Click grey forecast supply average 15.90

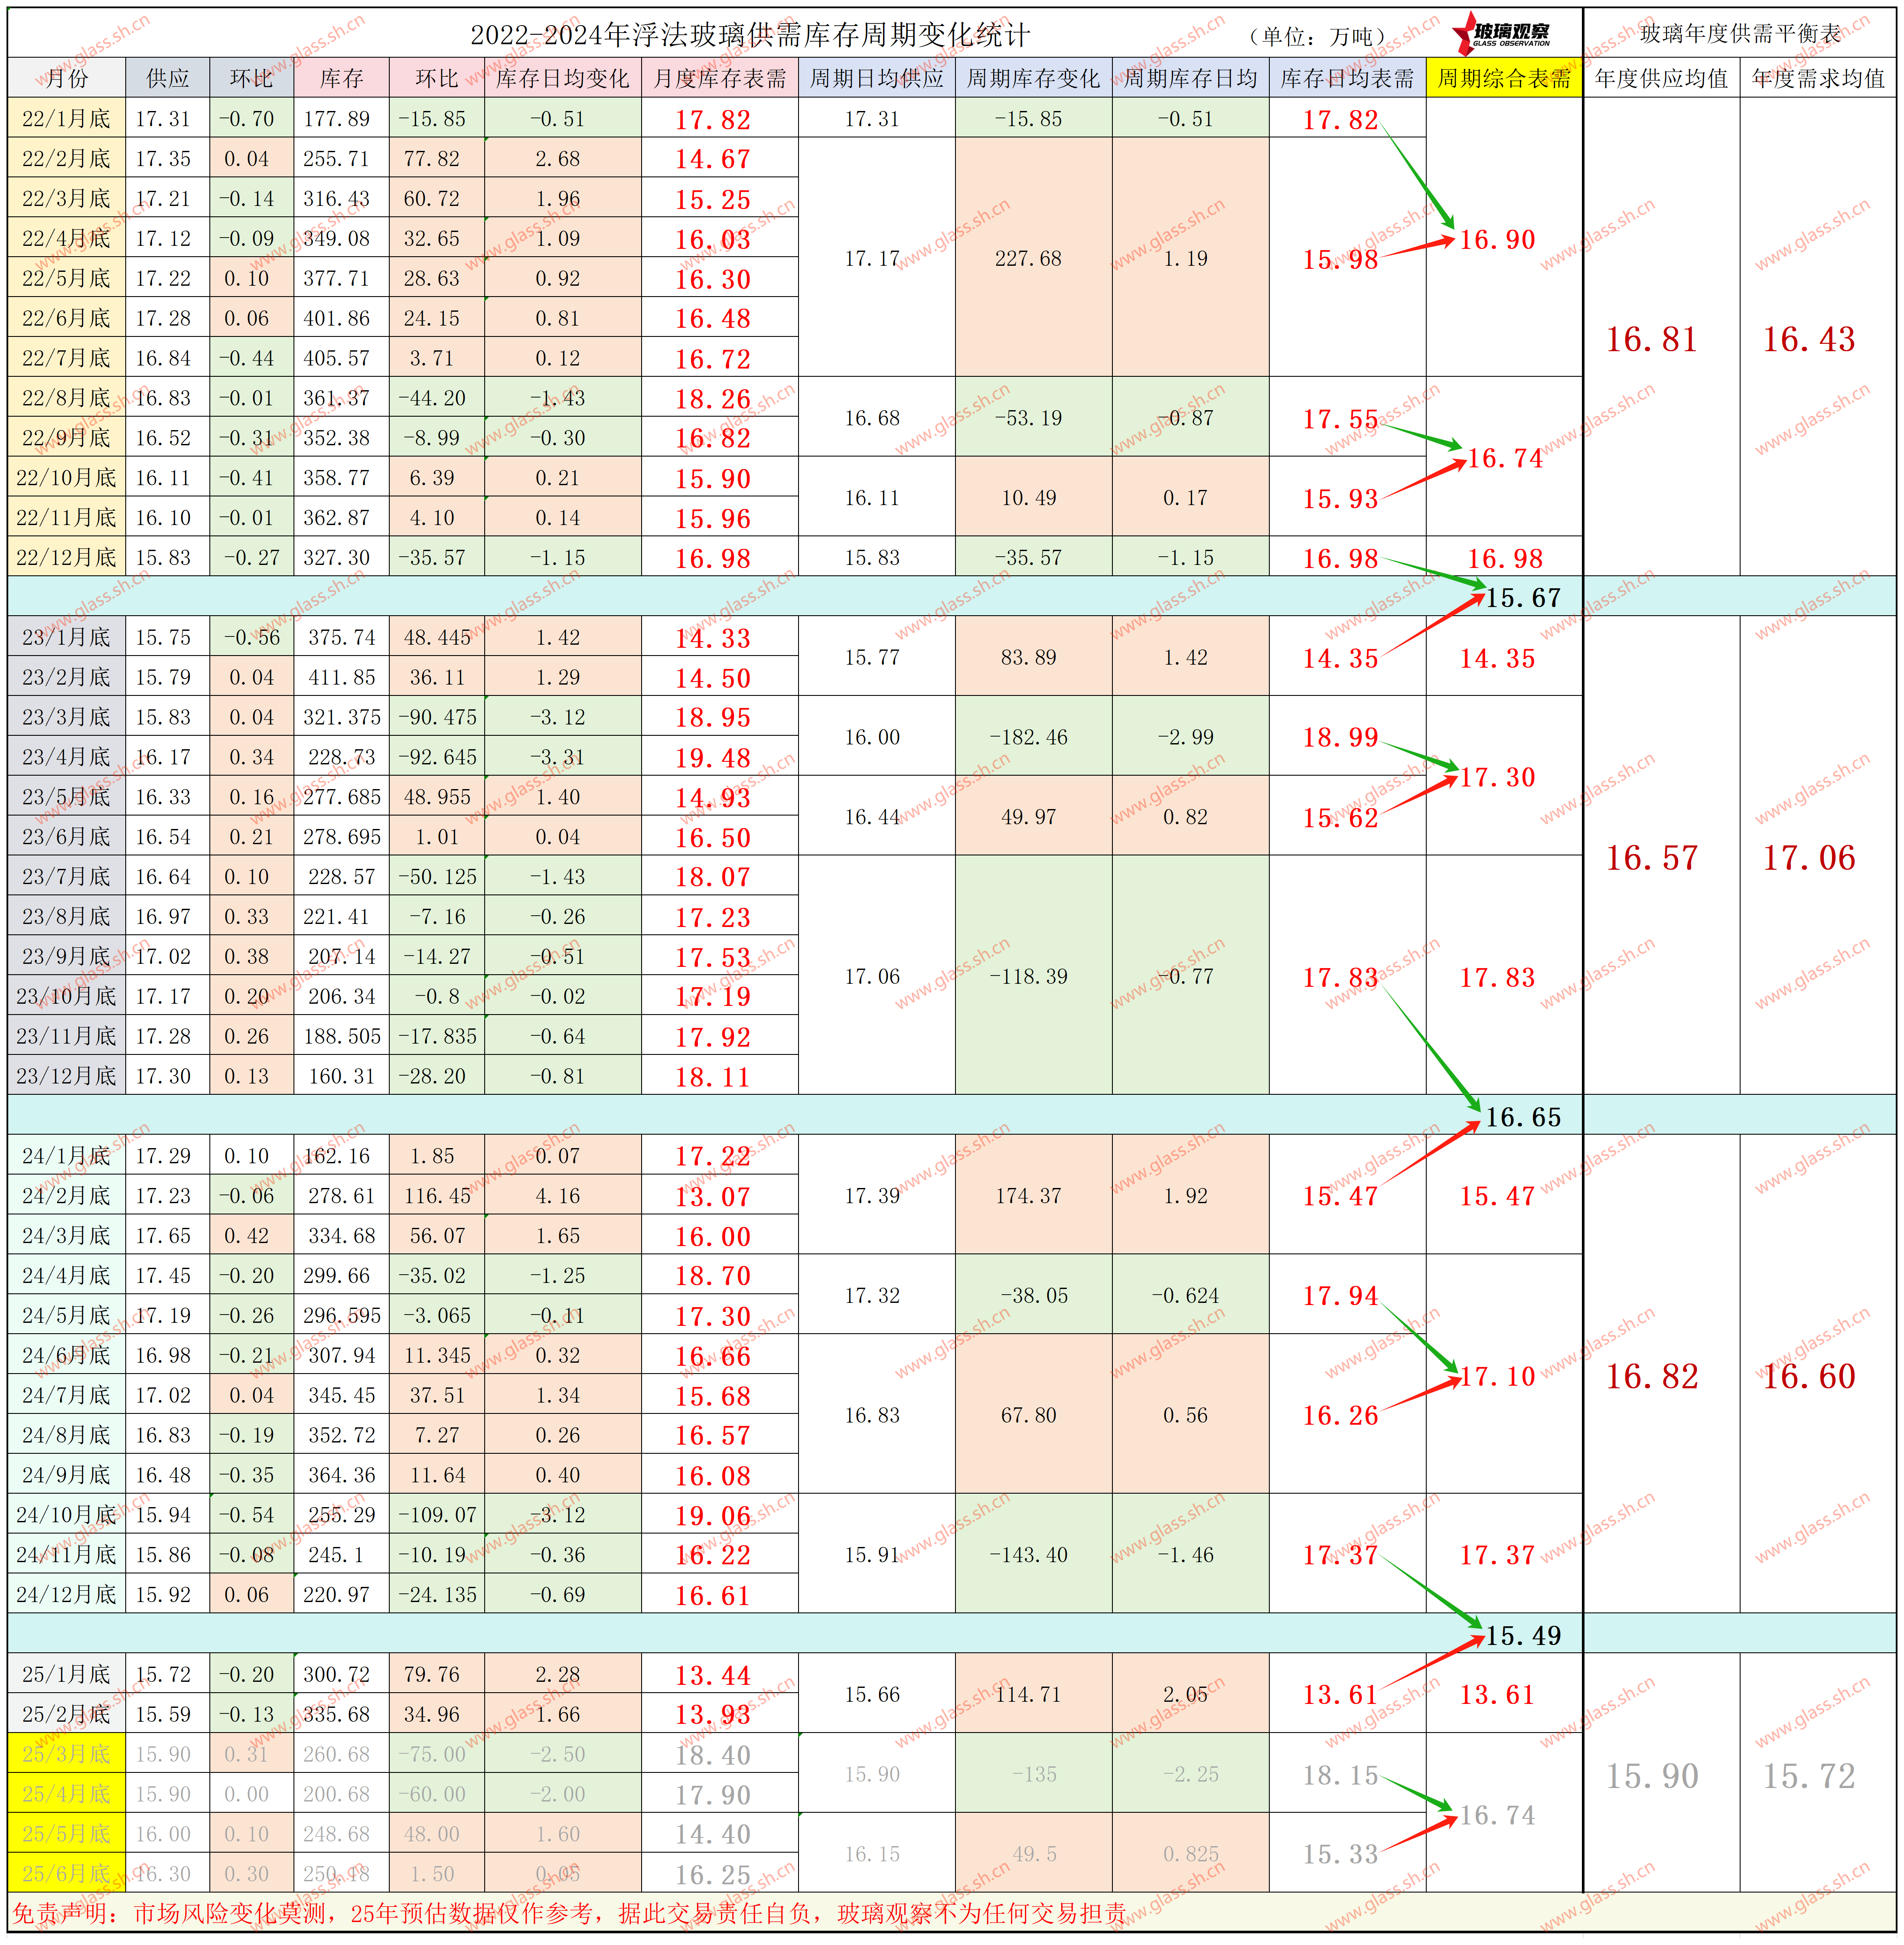tap(1652, 1775)
